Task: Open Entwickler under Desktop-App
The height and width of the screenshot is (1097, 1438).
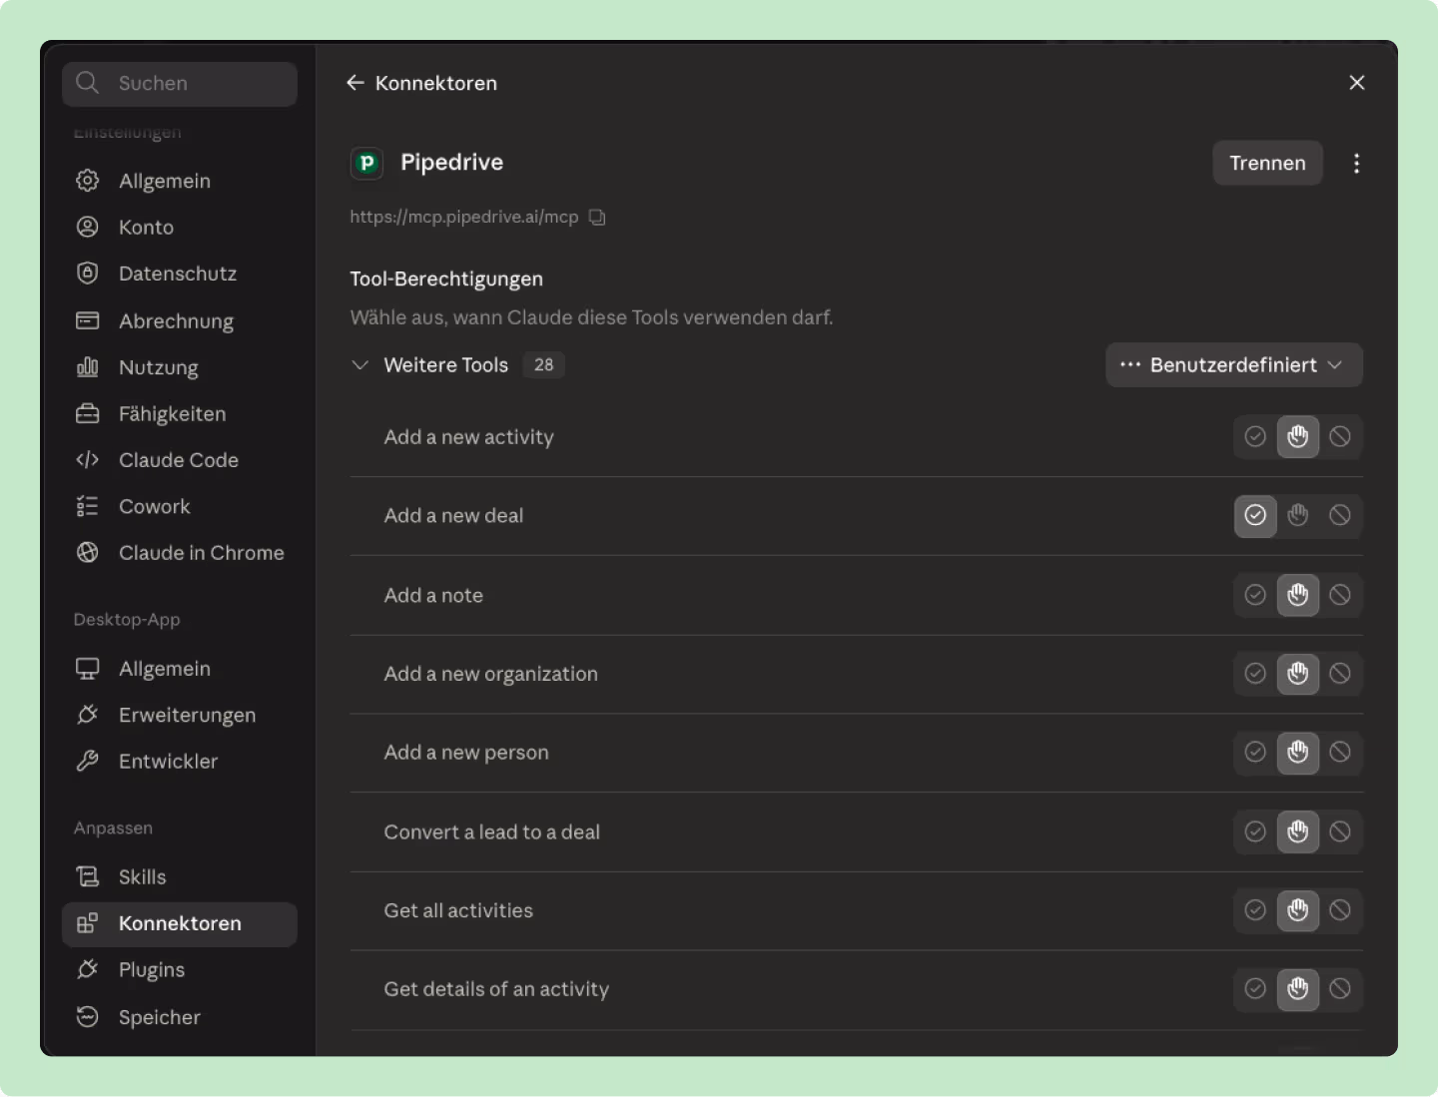Action: (180, 762)
